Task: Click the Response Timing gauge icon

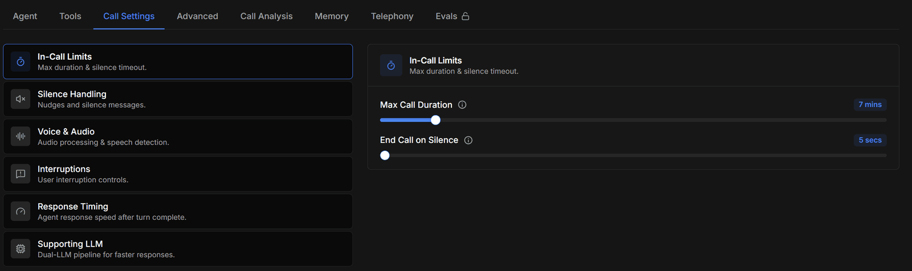Action: [21, 212]
